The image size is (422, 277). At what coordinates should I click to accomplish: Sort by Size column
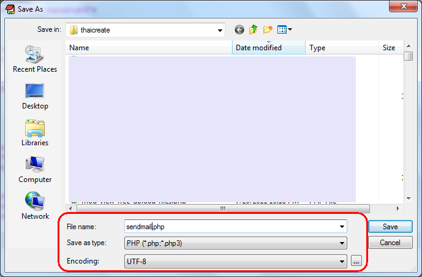(391, 48)
